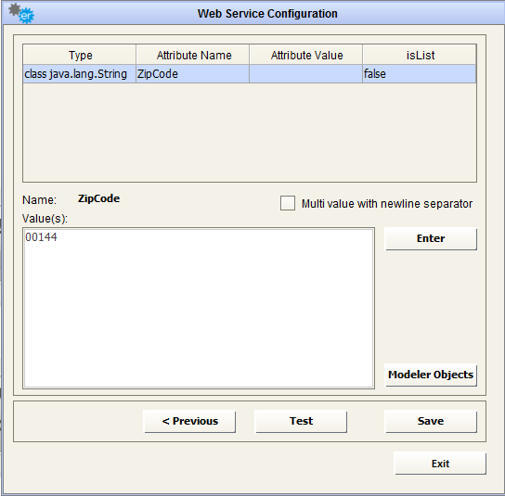Select the isList column header
Viewport: 505px width, 496px height.
point(420,55)
